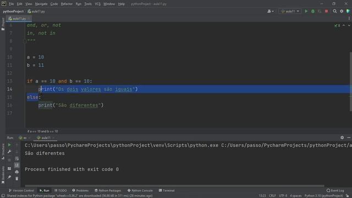Clear all output with trash icon

[17, 179]
